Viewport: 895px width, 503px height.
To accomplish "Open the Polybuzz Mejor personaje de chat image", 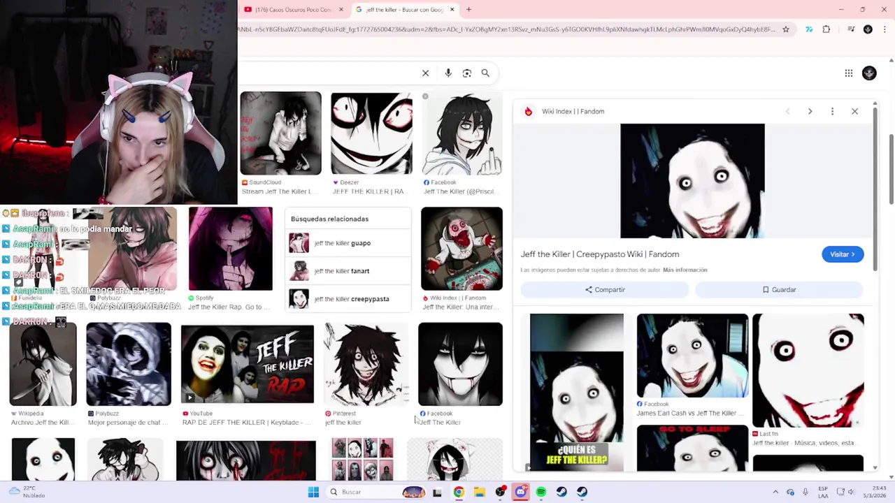I will click(129, 364).
